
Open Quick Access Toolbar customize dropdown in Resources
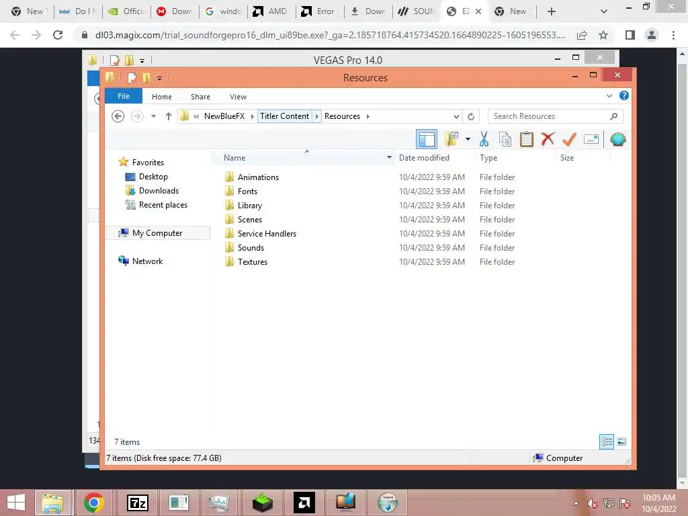[159, 78]
